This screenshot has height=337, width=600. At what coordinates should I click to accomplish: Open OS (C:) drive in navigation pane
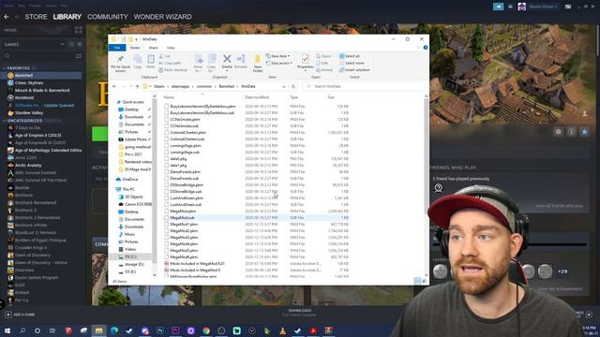[x=130, y=256]
